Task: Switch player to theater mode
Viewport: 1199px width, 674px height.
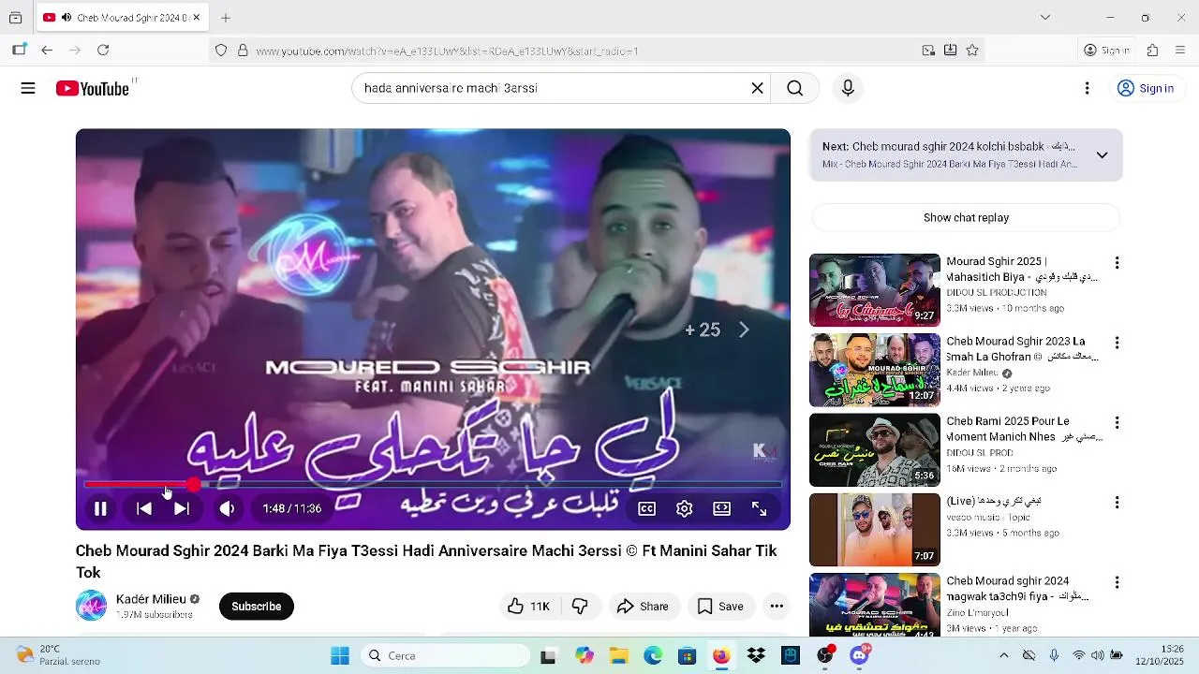Action: point(721,508)
